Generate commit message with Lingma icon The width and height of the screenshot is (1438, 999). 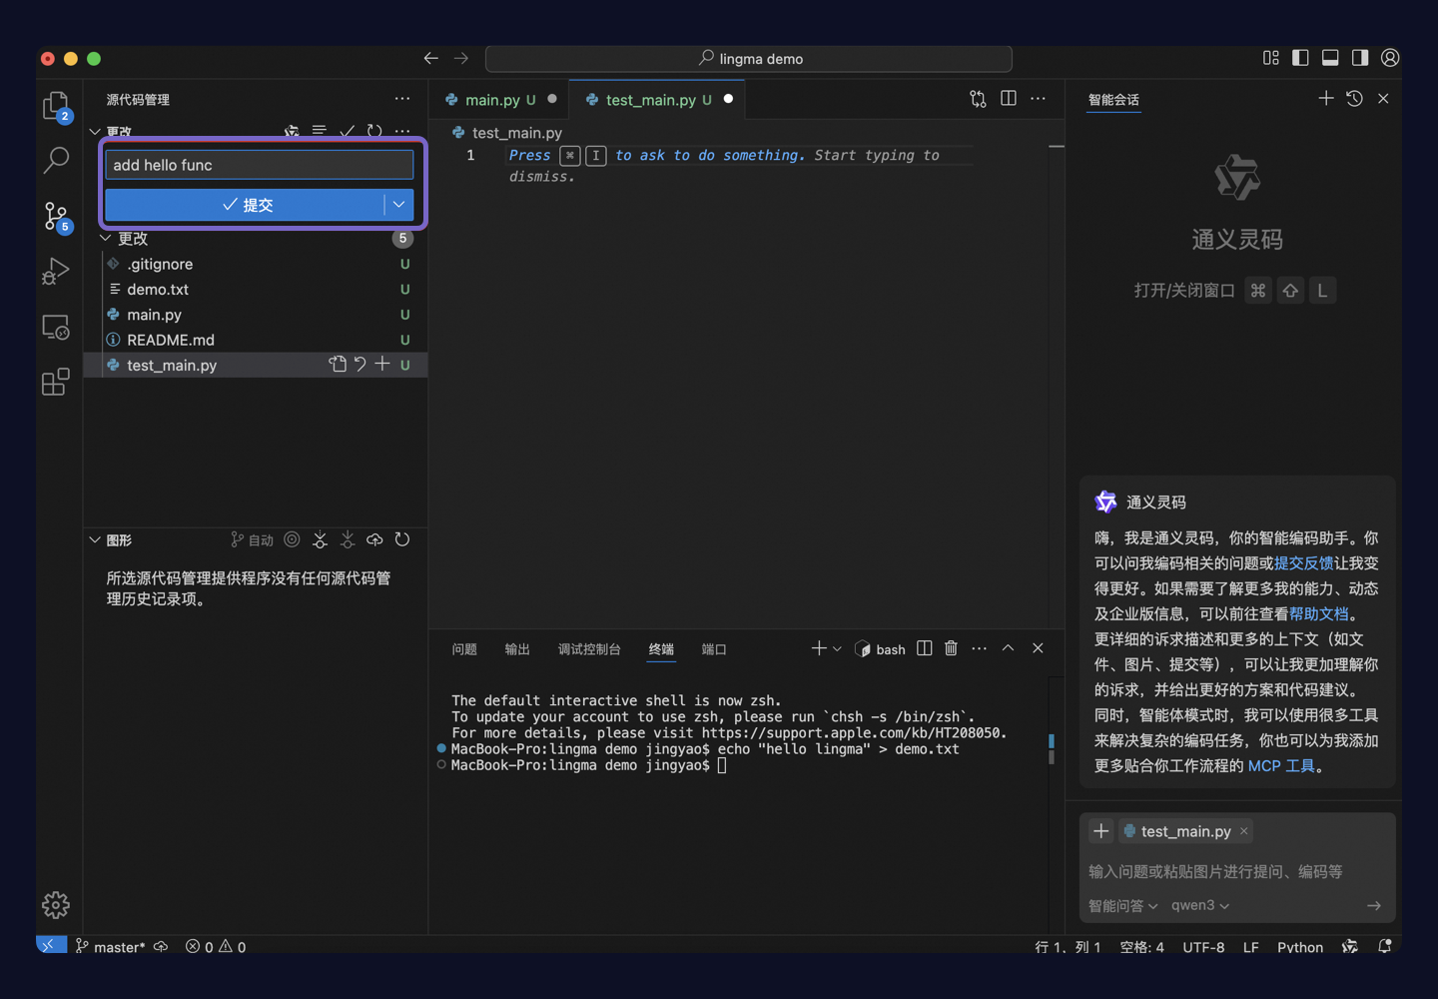[x=292, y=131]
